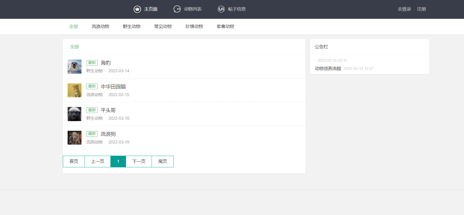The height and width of the screenshot is (215, 464).
Task: Click the chat bubble icon beside 动物列表
Action: (x=177, y=9)
